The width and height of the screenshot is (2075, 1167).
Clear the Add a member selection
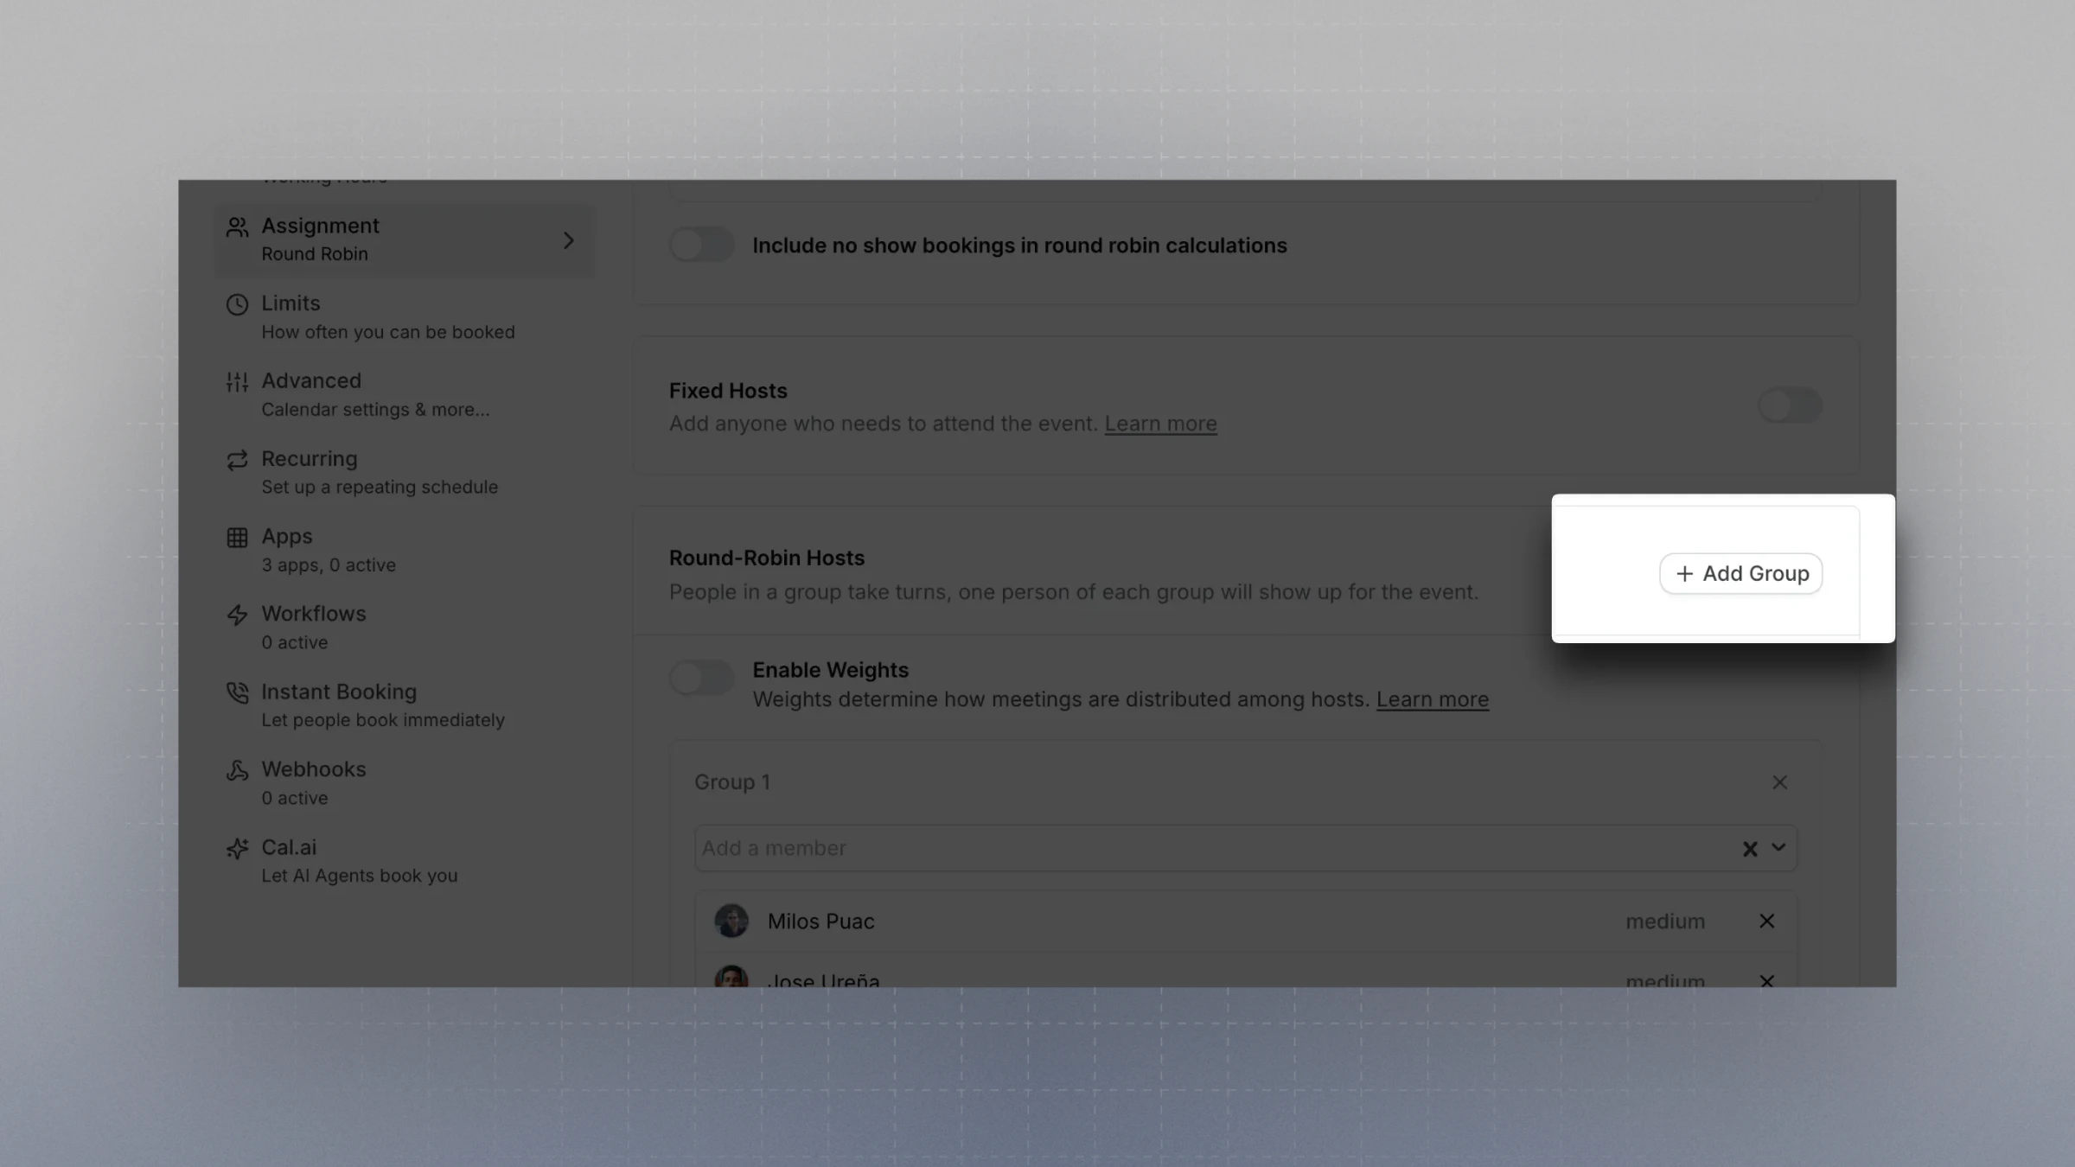pyautogui.click(x=1750, y=849)
